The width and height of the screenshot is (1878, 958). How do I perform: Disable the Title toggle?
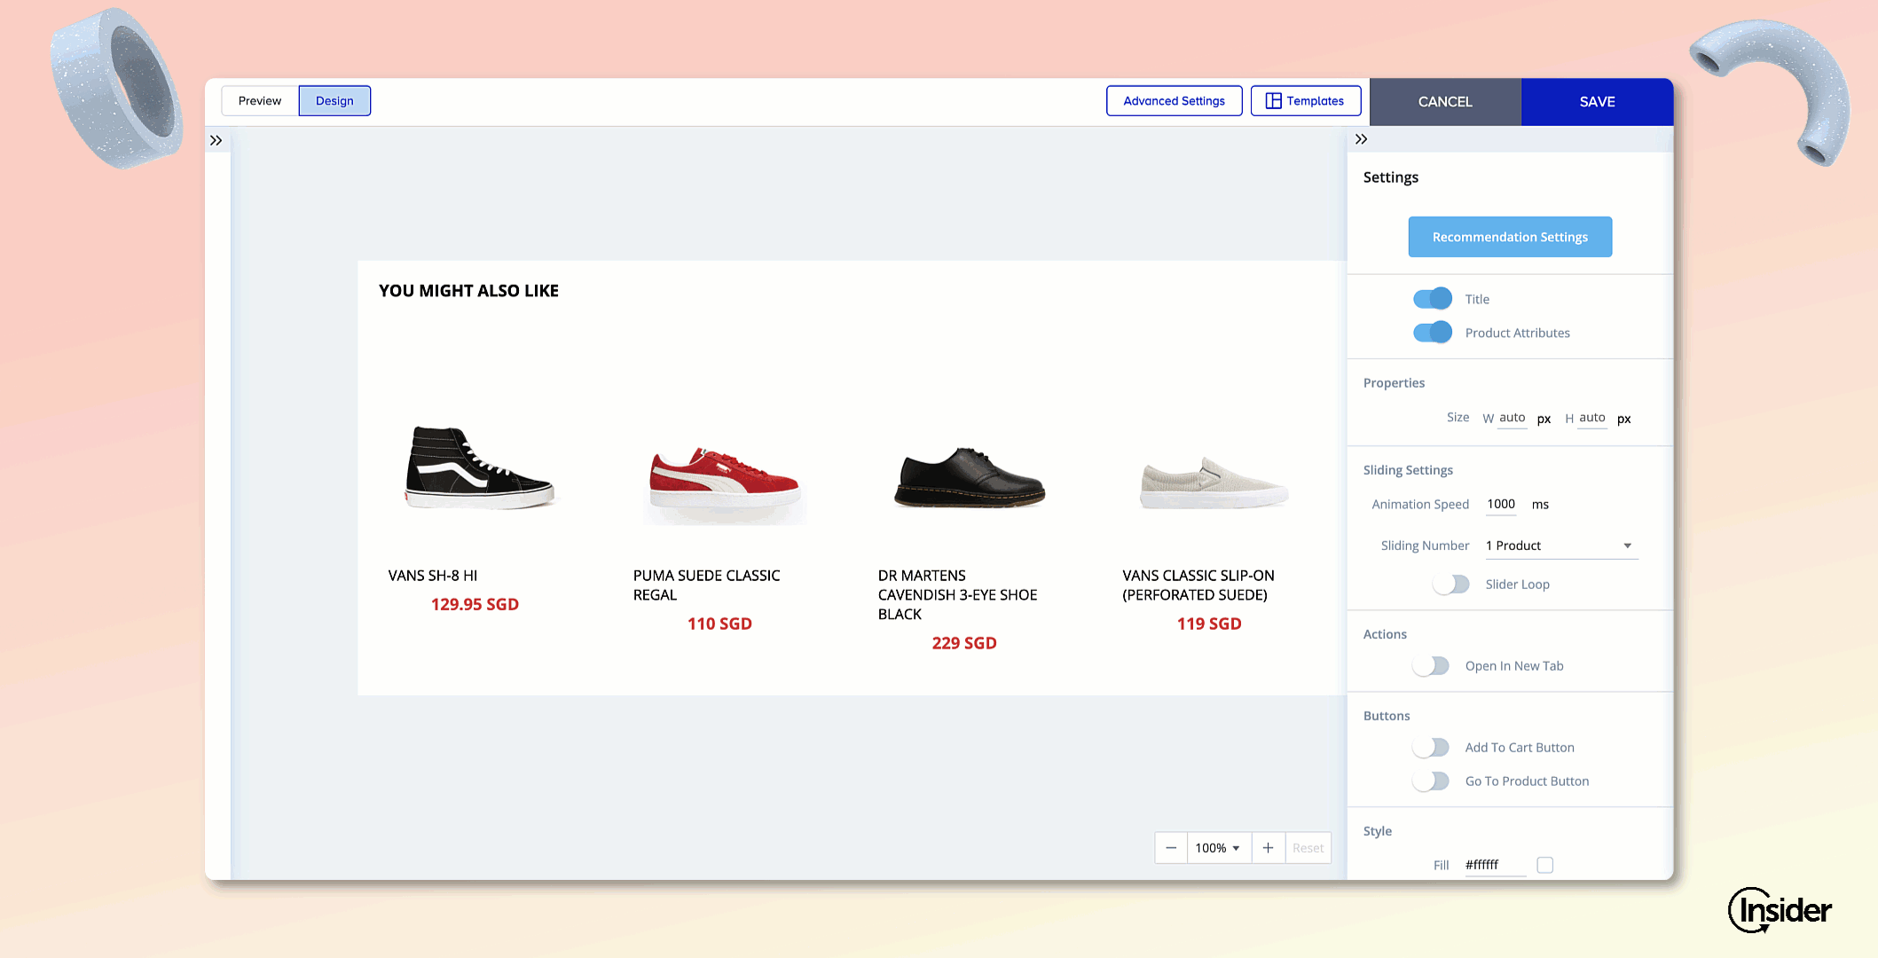[1432, 299]
